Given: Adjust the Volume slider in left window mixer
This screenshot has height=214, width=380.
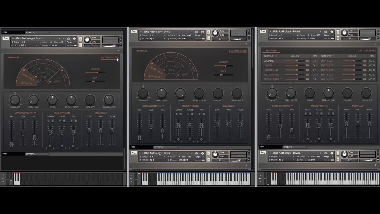Looking at the screenshot, I should [x=95, y=73].
